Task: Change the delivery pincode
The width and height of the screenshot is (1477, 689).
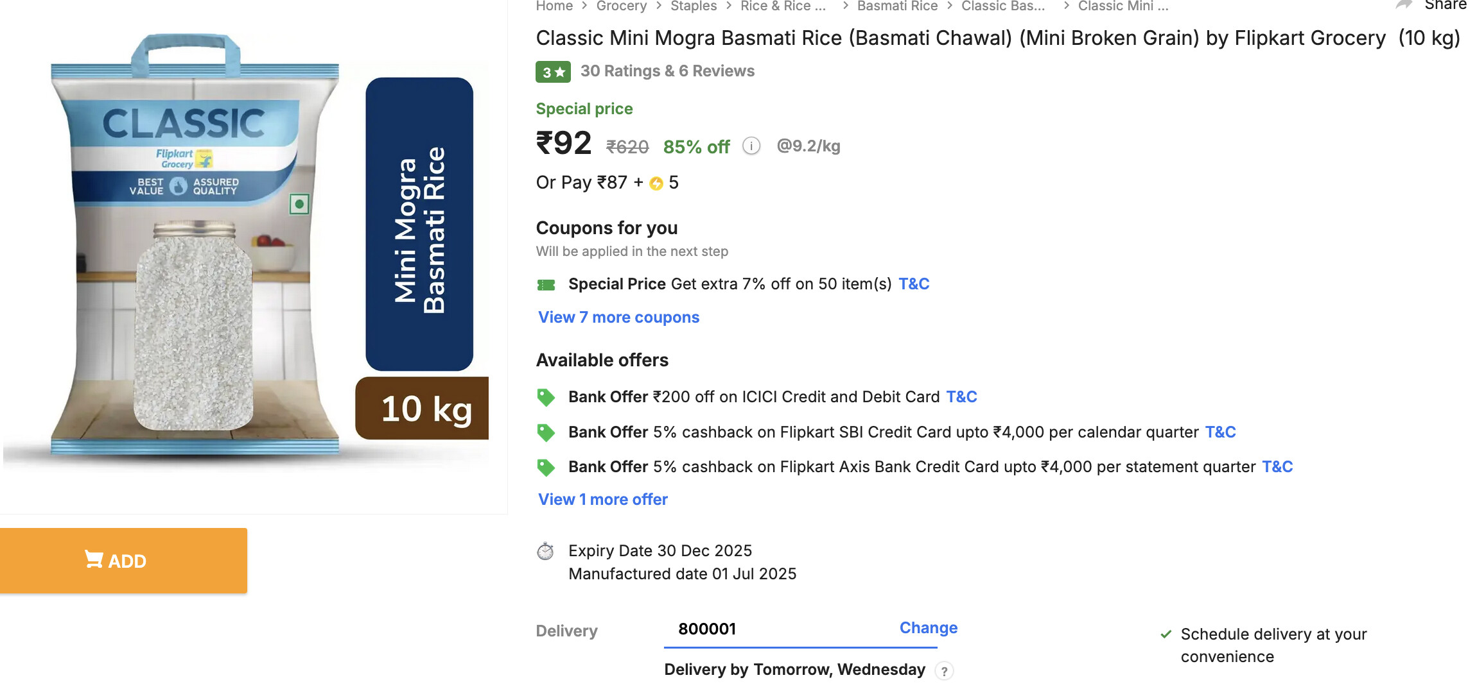Action: click(928, 628)
